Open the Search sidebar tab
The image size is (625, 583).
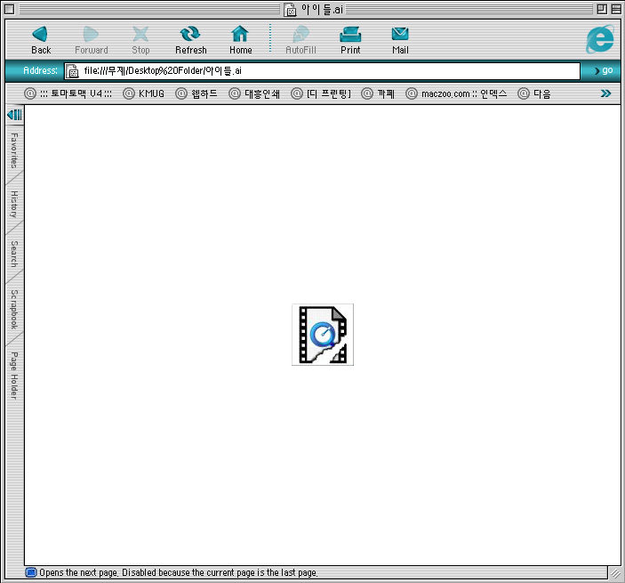coord(14,254)
